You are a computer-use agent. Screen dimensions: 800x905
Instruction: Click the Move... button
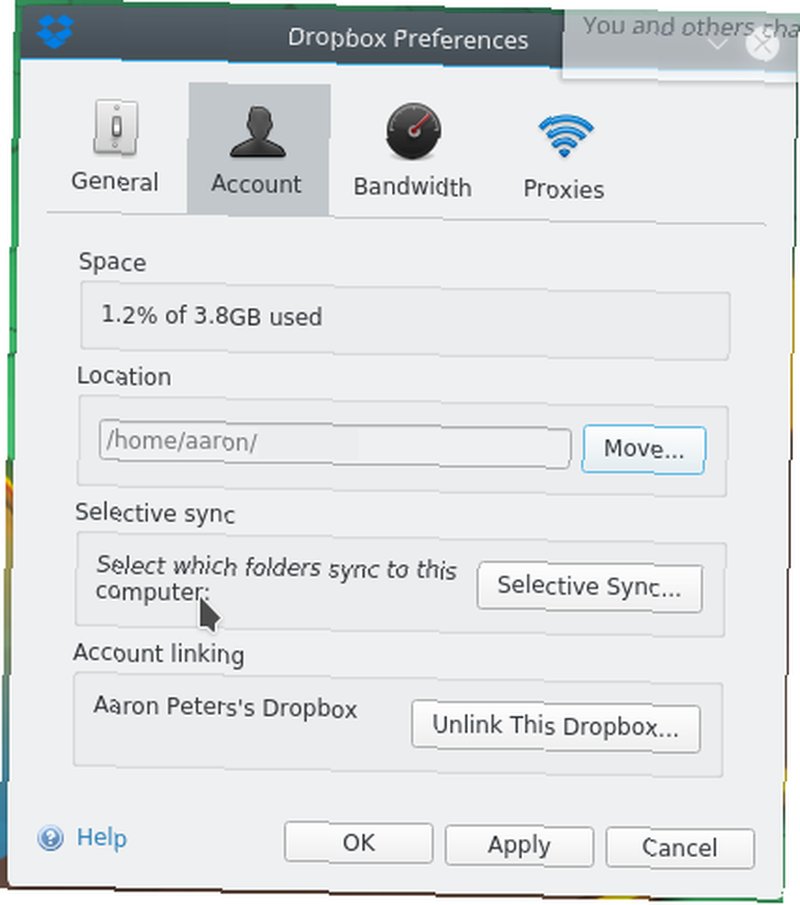(x=643, y=450)
